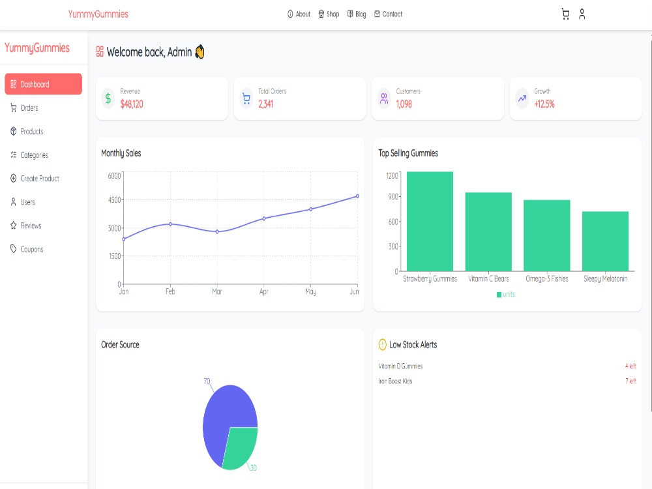Click the Vitamin D Gummies low stock row
Viewport: 652px width, 489px height.
click(507, 366)
